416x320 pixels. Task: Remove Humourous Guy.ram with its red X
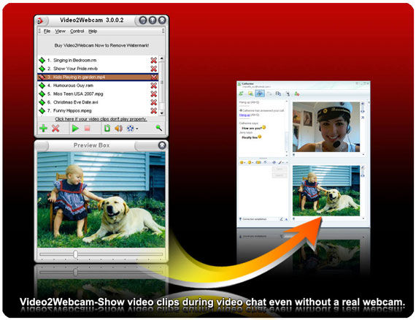153,85
